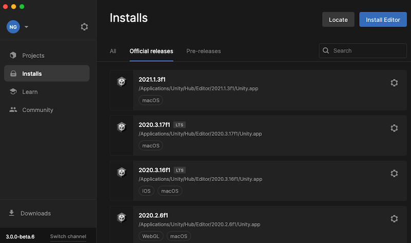Open Preferences gear icon in sidebar
This screenshot has height=243, width=411.
click(84, 27)
